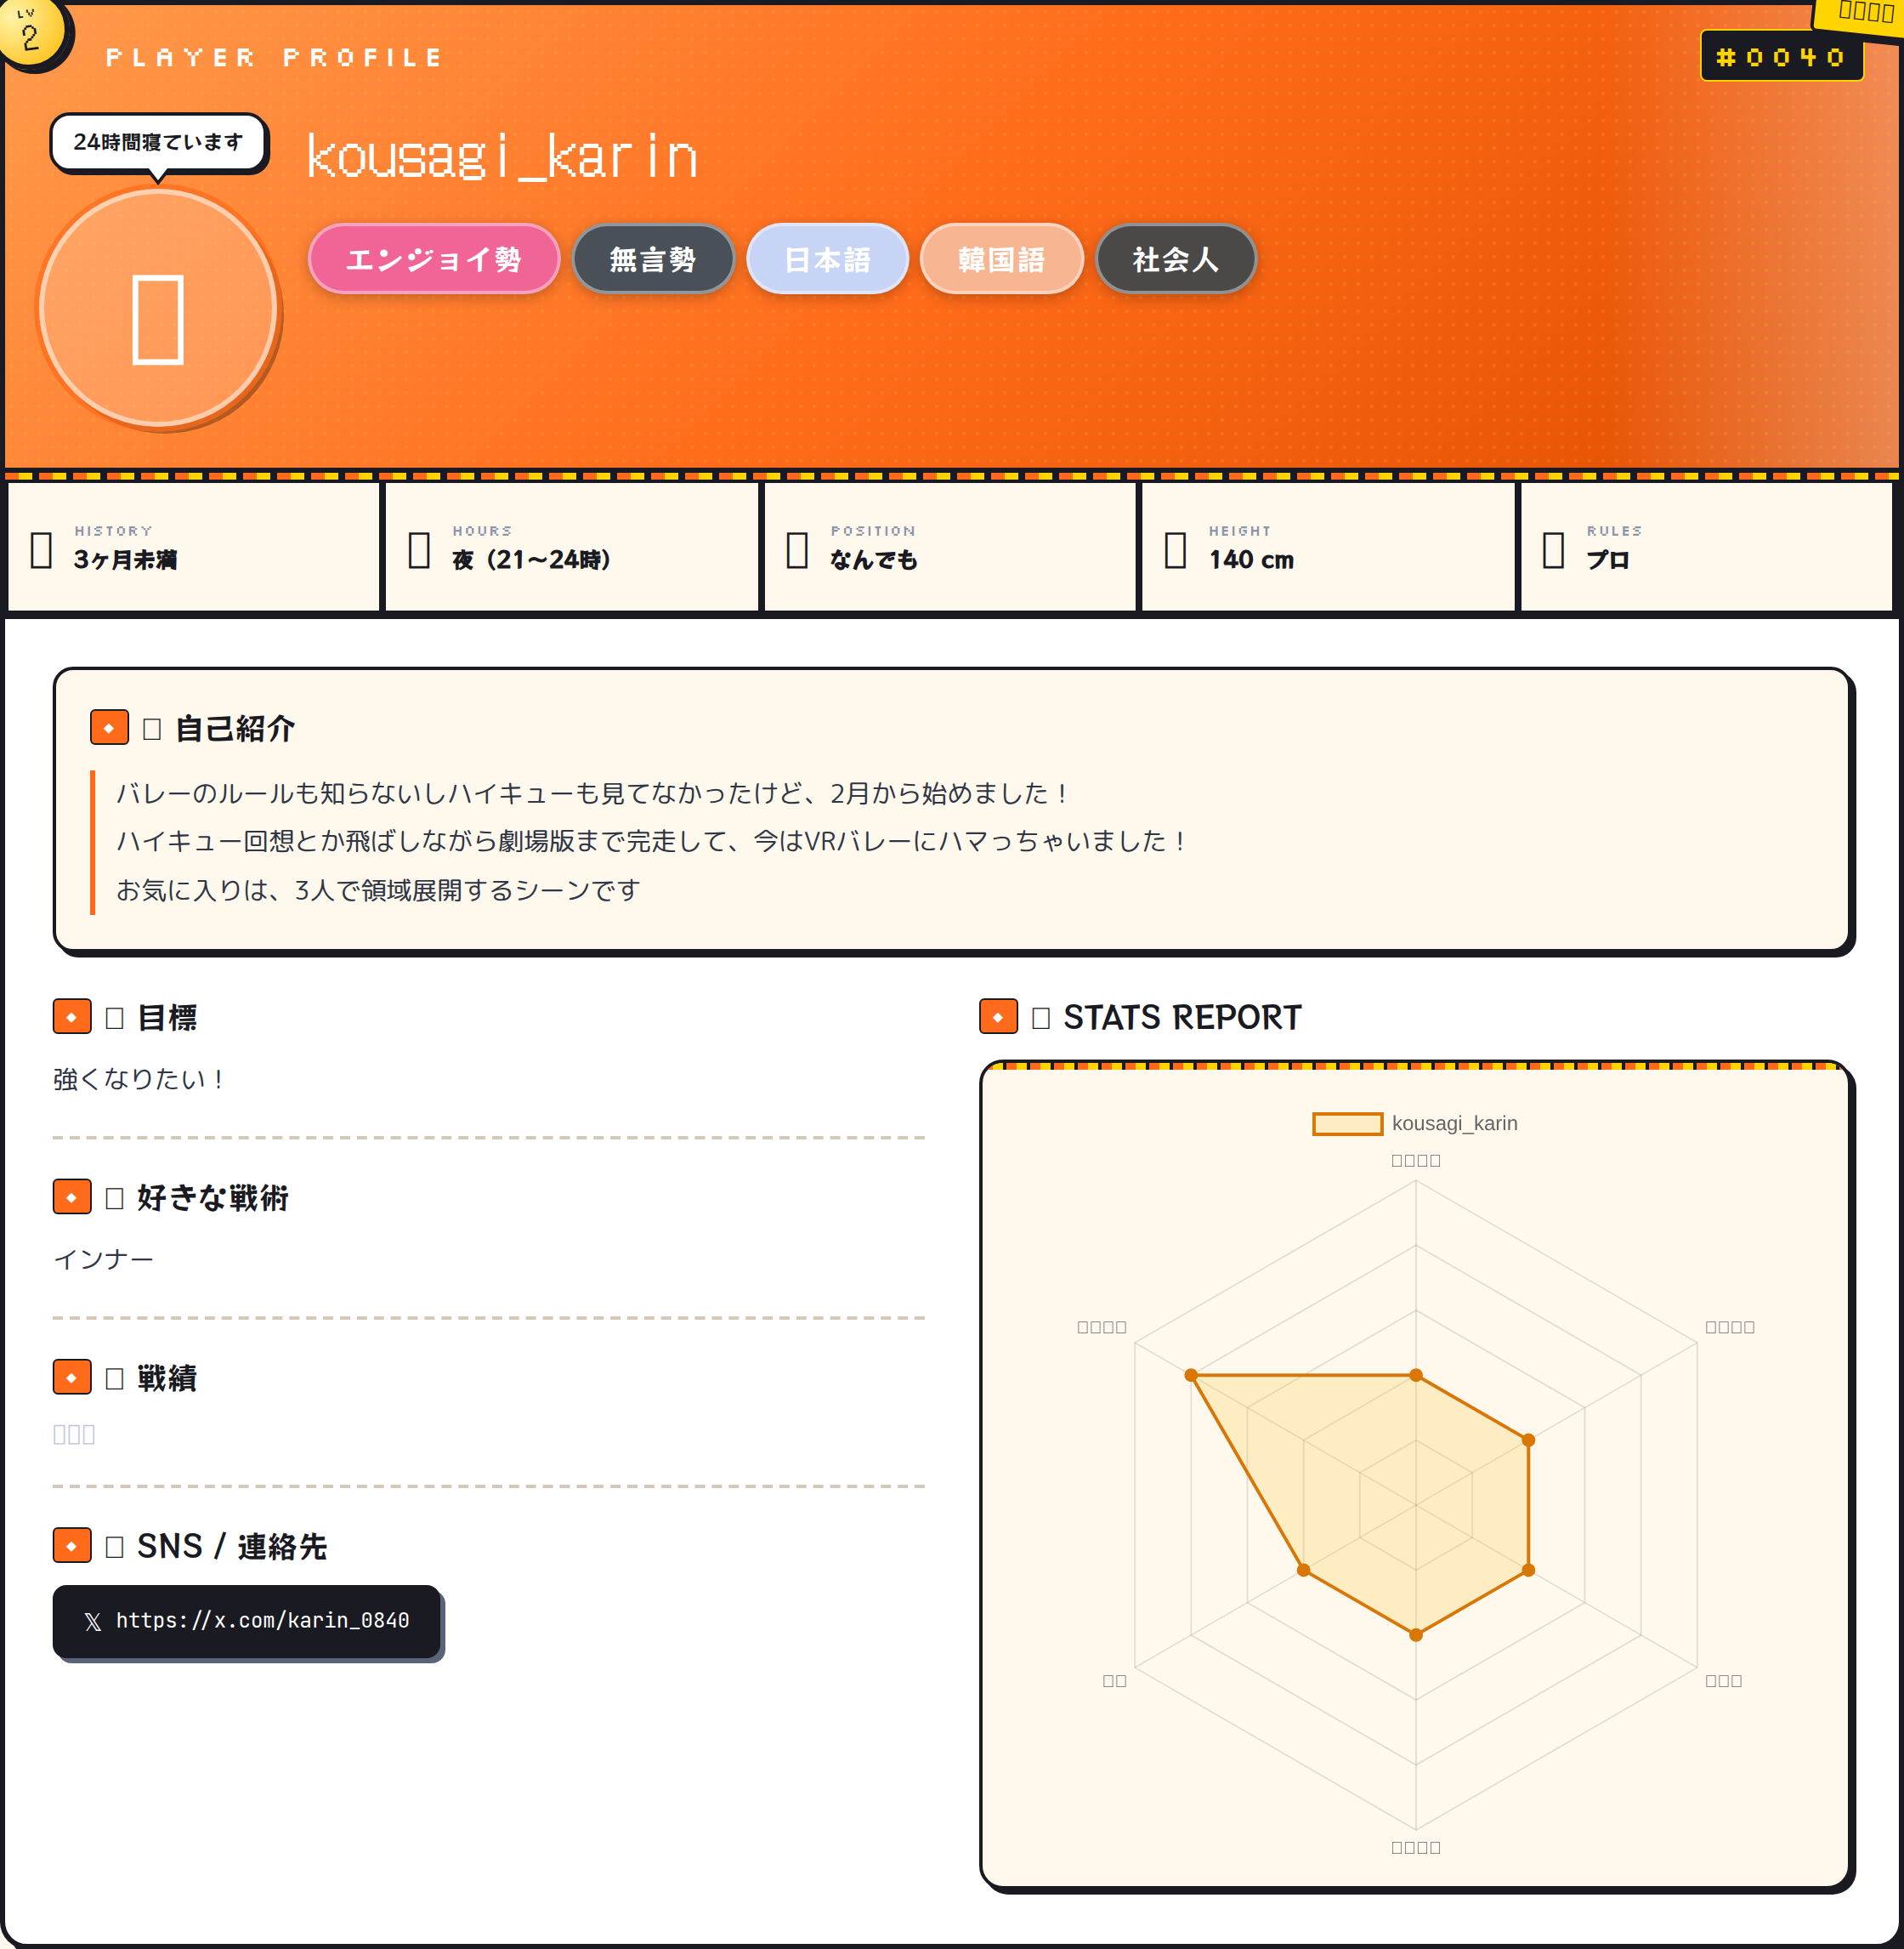The image size is (1904, 1949).
Task: Click the 24時間寝ています status bubble
Action: 158,142
